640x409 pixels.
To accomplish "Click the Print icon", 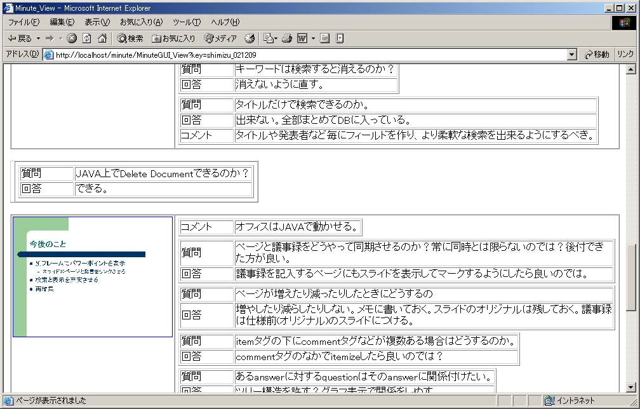I will tap(287, 38).
